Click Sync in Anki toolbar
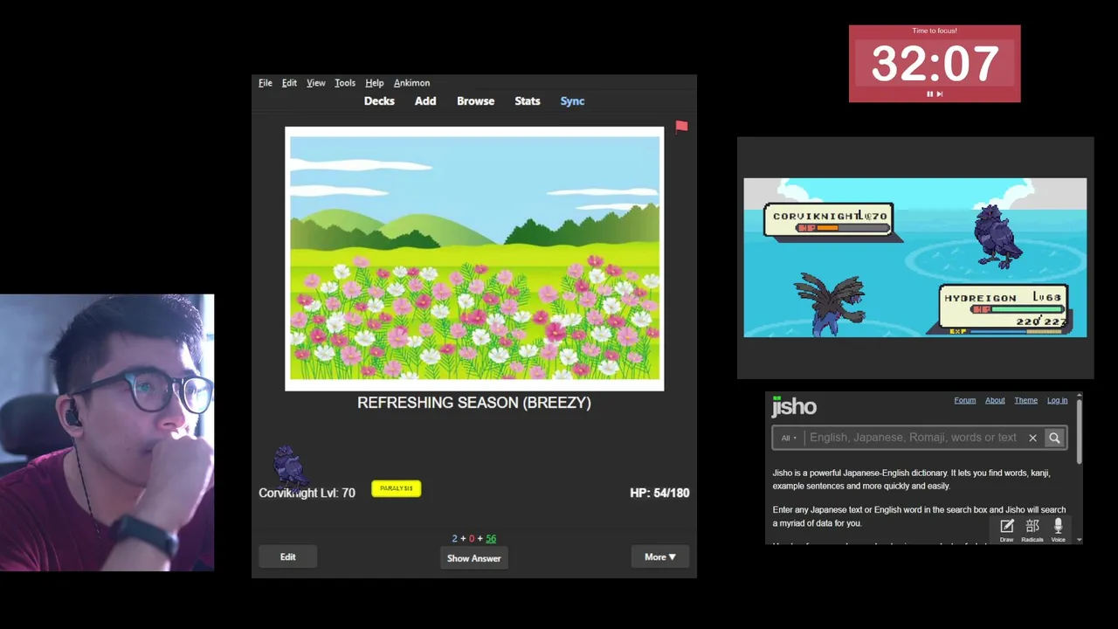Image resolution: width=1118 pixels, height=629 pixels. click(x=572, y=101)
